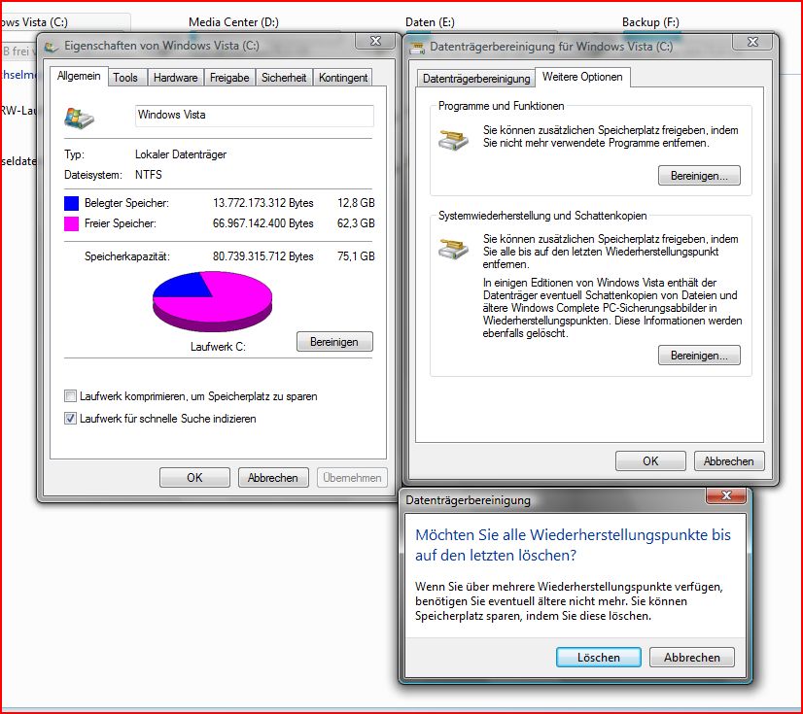The height and width of the screenshot is (714, 803).
Task: Click the Möchten Sie alle Wiederherstellungspunkte heading
Action: pyautogui.click(x=573, y=545)
